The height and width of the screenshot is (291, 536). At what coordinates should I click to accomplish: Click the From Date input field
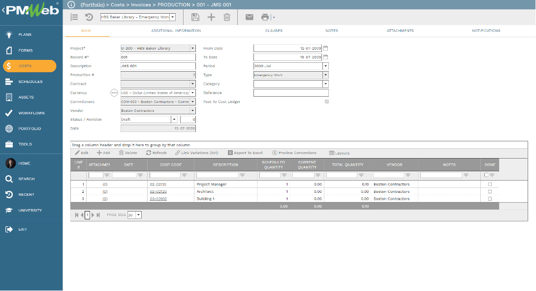click(x=288, y=48)
